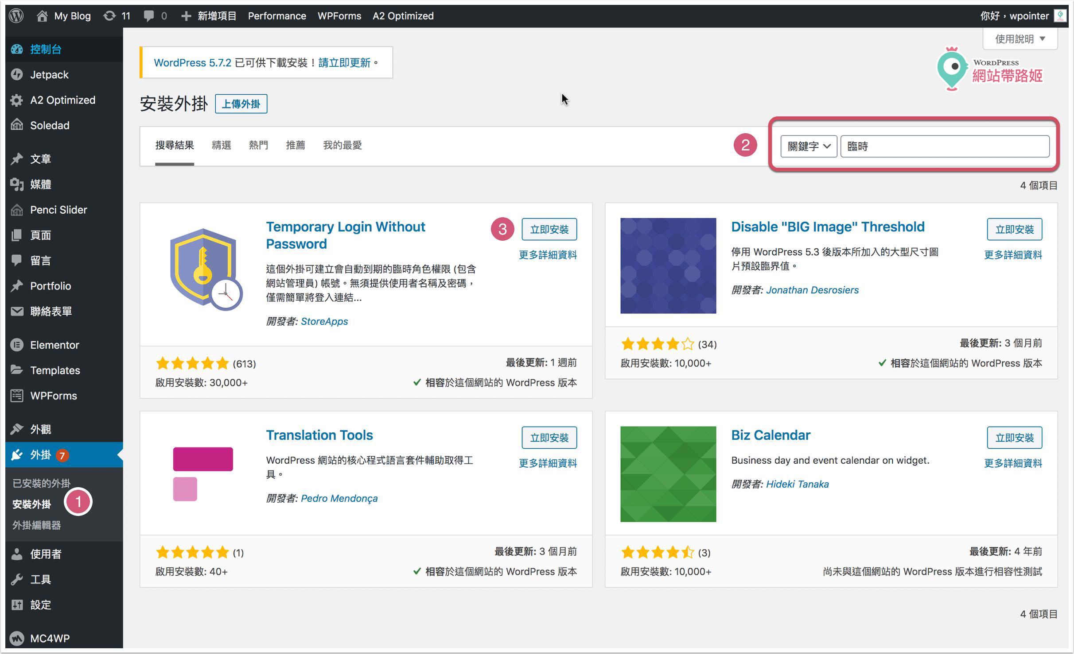Install Temporary Login Without Password plugin
Viewport: 1074px width, 654px height.
549,229
